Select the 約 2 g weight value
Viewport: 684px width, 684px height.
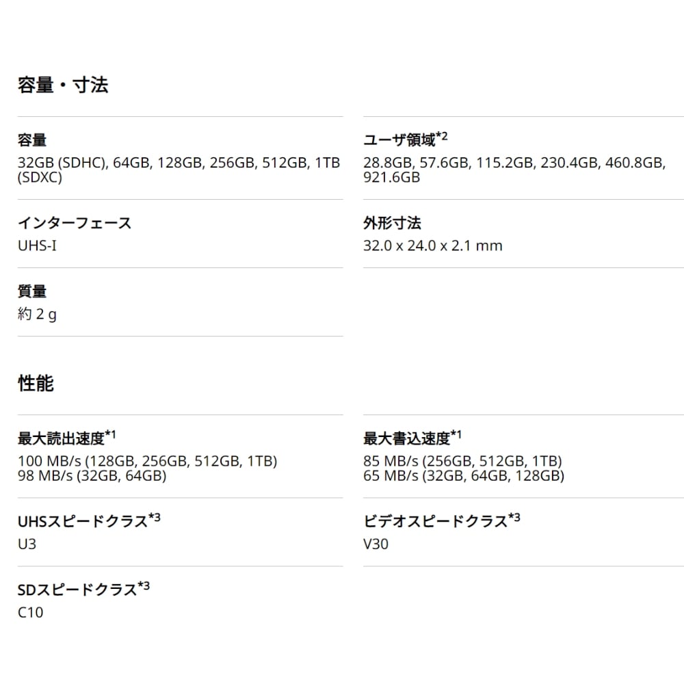[37, 315]
